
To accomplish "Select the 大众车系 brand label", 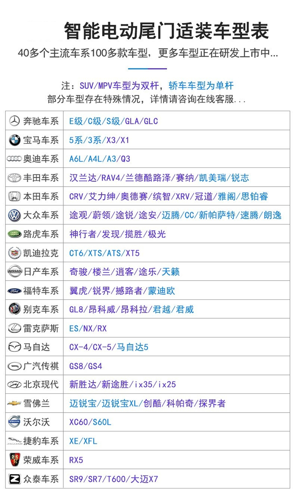I will coord(41,215).
